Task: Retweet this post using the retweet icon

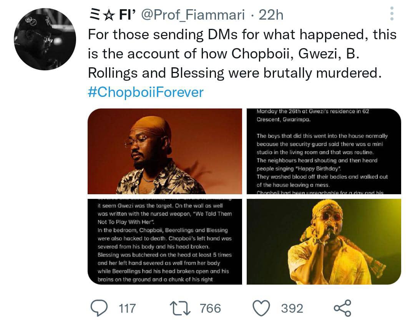Action: [179, 308]
